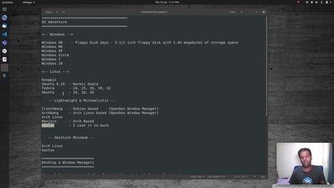This screenshot has height=188, width=334.
Task: Expand the recent files arrow beside Open
Action: [57, 12]
